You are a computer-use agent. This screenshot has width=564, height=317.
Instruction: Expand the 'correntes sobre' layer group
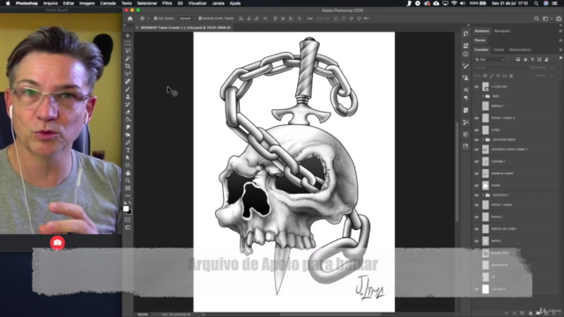coord(483,139)
